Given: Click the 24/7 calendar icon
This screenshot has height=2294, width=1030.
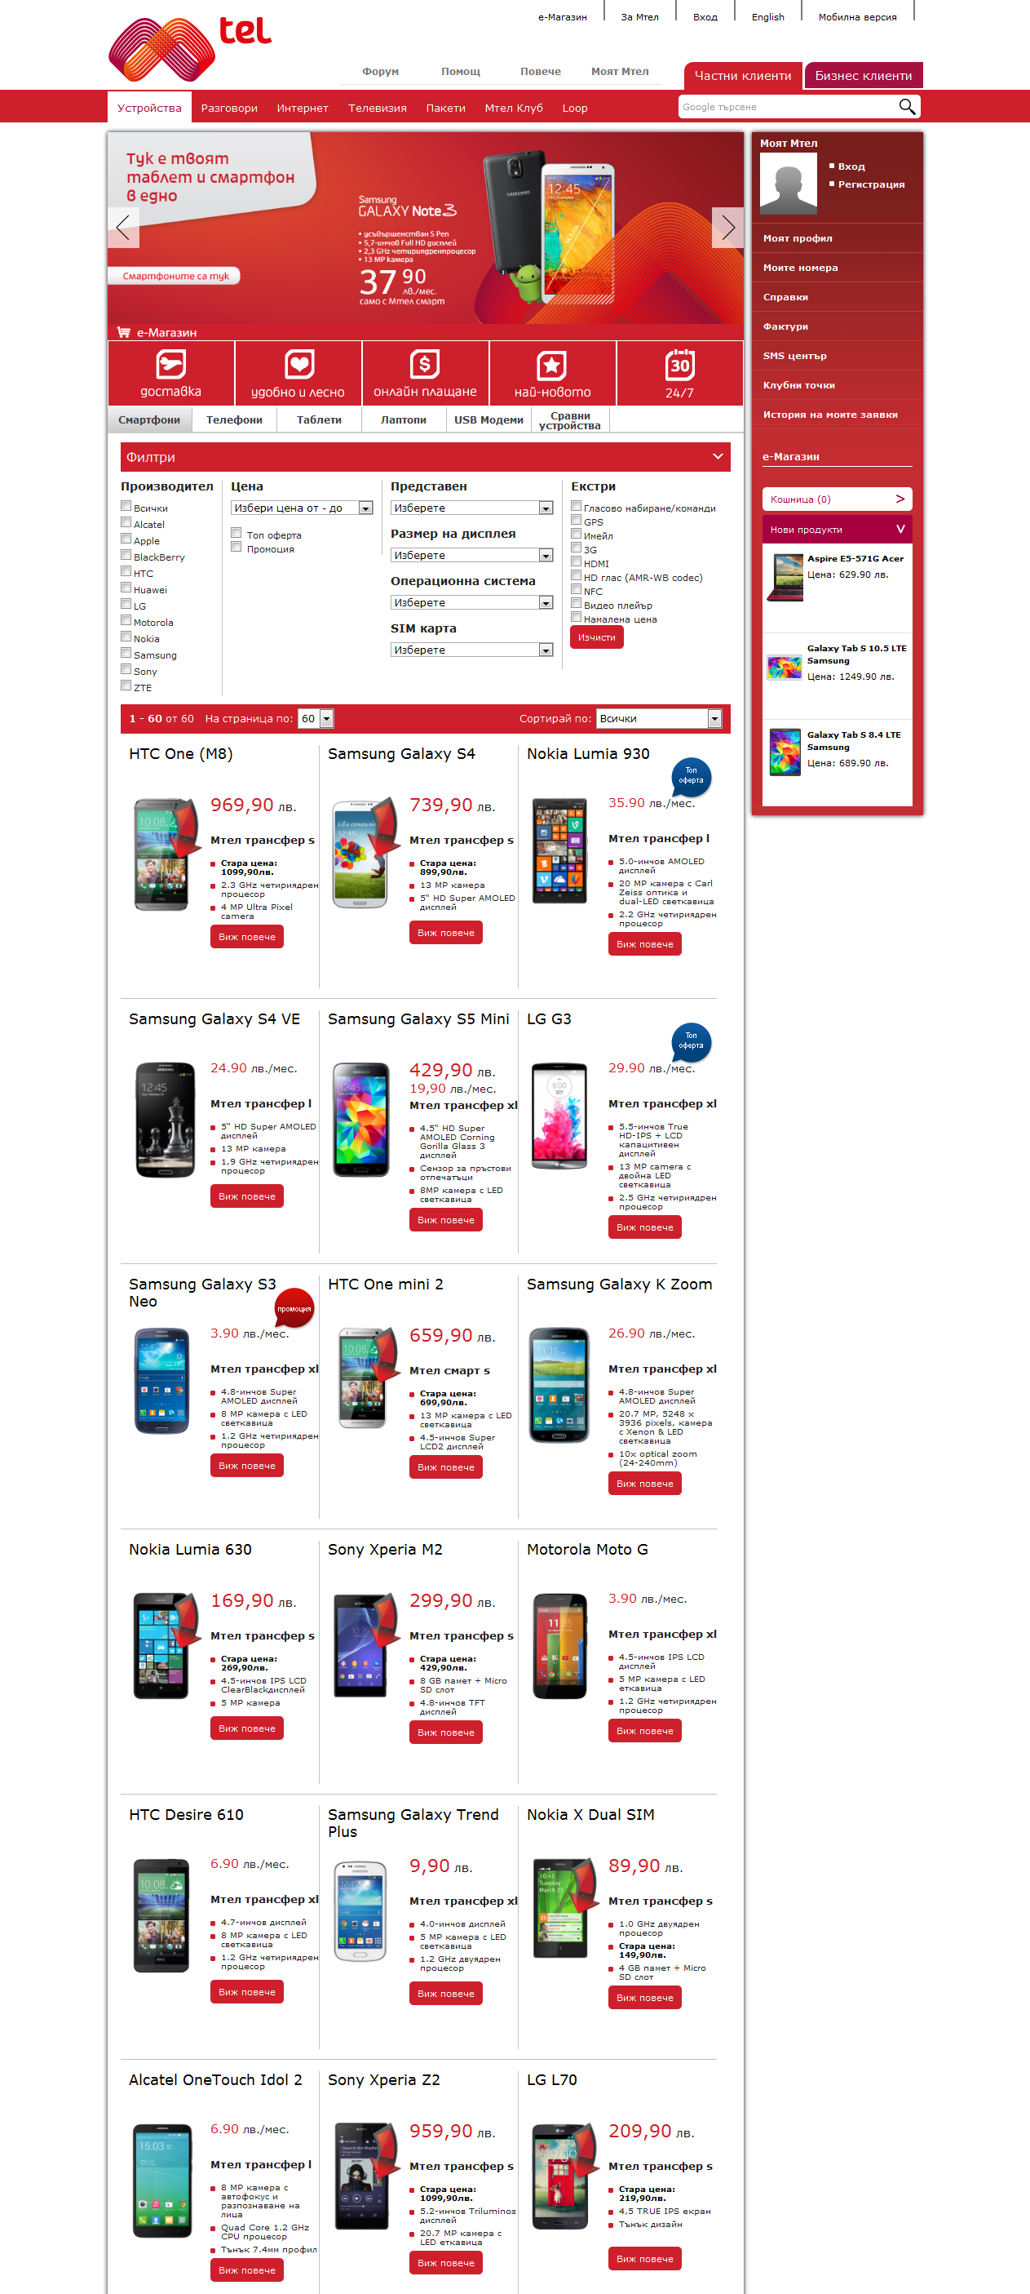Looking at the screenshot, I should pos(679,364).
